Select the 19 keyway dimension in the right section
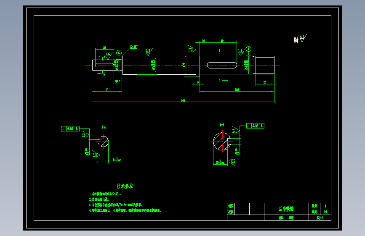The width and height of the screenshot is (365, 236). 220,163
